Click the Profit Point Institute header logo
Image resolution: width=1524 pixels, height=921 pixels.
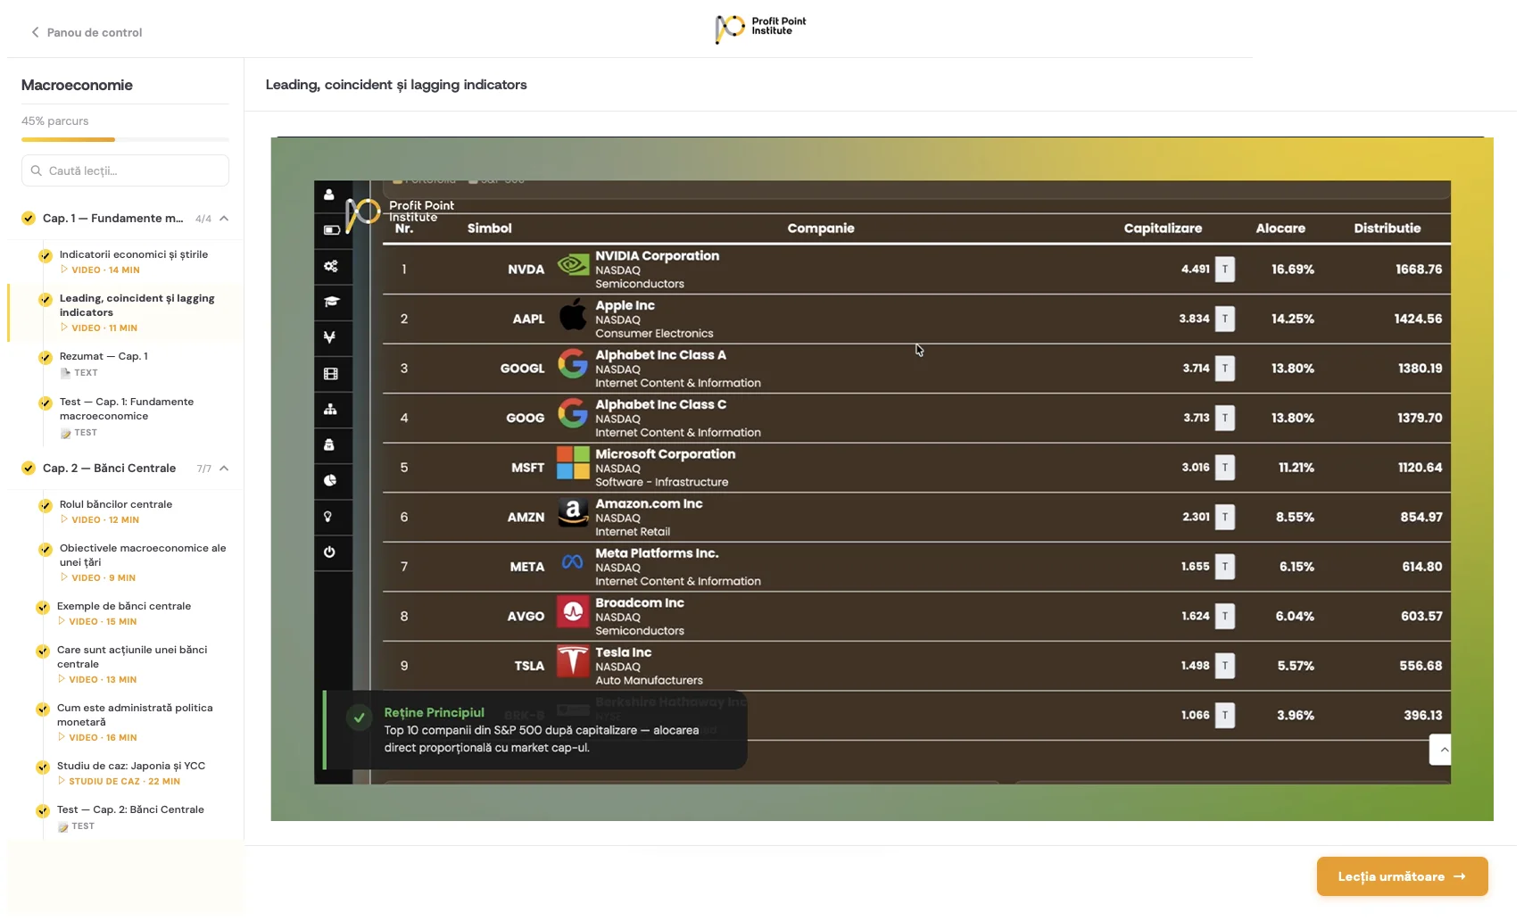pos(760,28)
